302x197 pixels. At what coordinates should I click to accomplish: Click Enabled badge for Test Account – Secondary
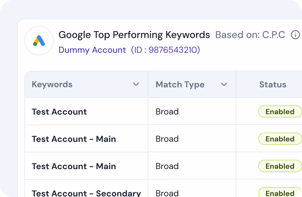click(280, 192)
